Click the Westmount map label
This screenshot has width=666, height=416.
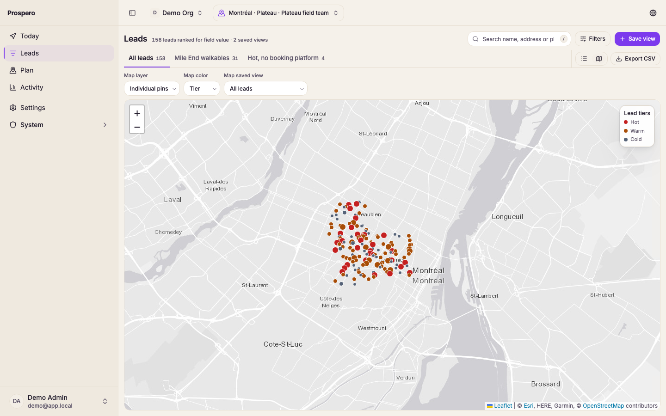tap(372, 328)
